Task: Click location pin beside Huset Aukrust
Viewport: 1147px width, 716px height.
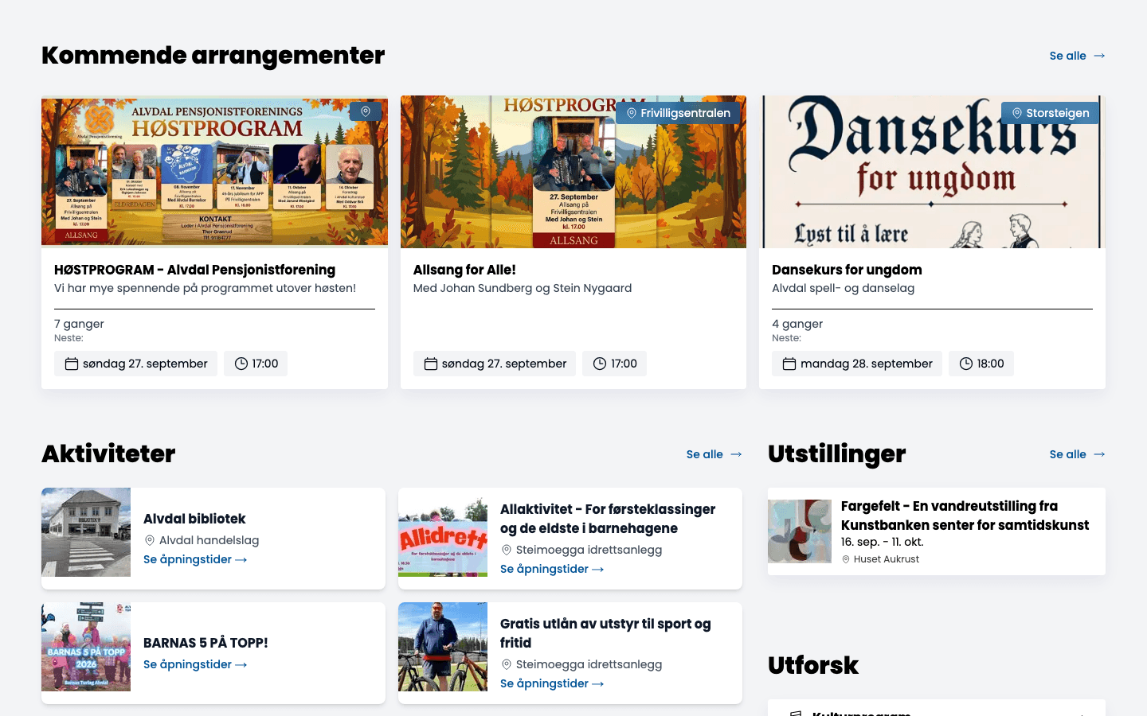Action: click(x=846, y=559)
